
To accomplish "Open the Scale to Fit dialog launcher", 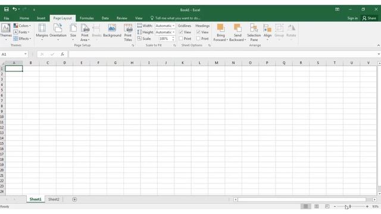I will (x=174, y=45).
